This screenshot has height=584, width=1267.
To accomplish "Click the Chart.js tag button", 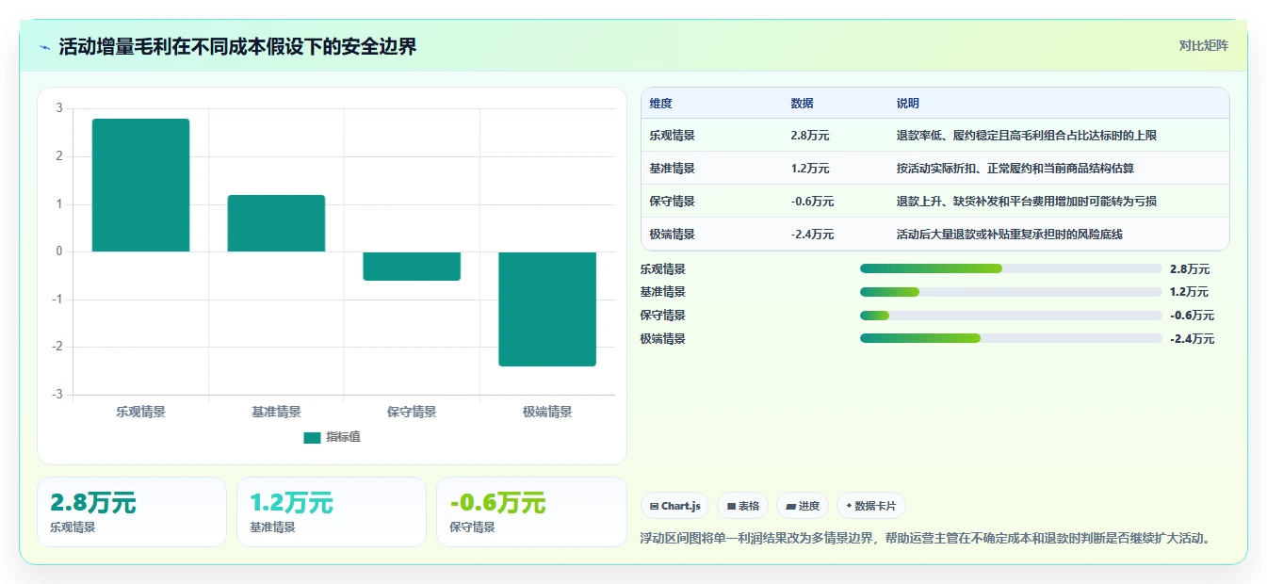I will [675, 506].
